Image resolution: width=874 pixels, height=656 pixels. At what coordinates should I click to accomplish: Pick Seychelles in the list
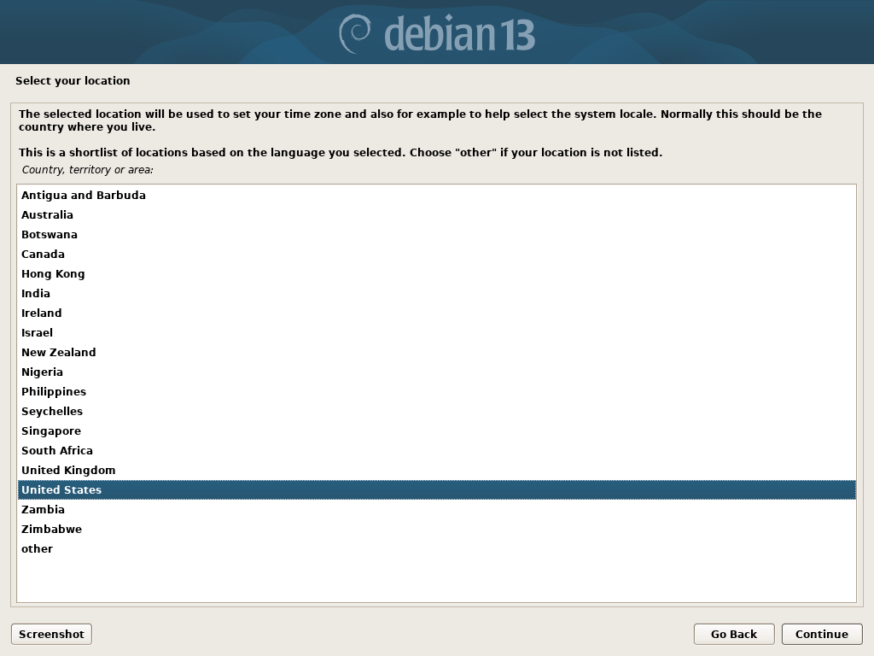436,411
